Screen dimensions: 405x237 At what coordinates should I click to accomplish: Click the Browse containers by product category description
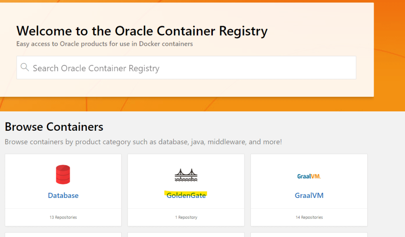point(143,142)
